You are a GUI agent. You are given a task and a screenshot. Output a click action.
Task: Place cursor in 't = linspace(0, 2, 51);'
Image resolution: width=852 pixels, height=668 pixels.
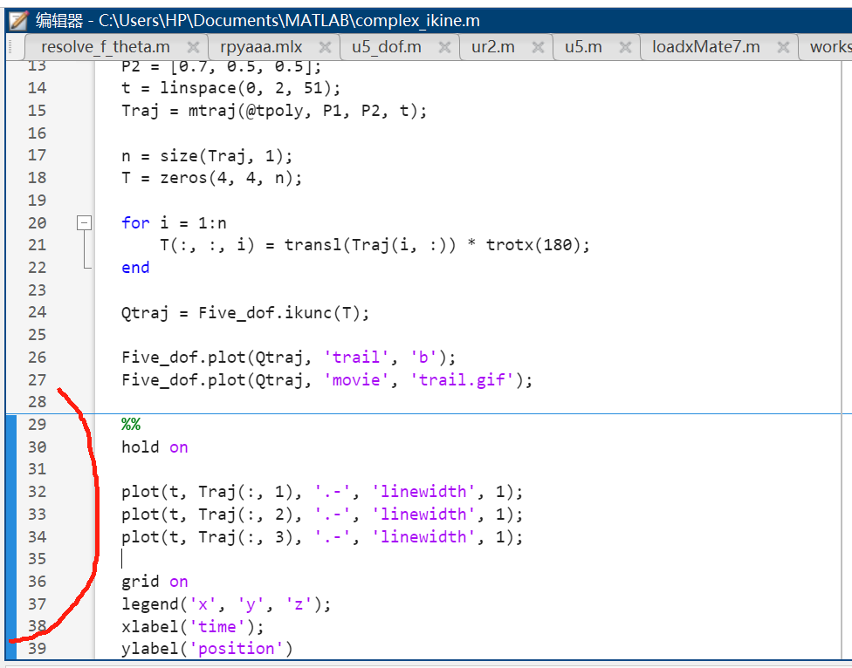coord(231,88)
